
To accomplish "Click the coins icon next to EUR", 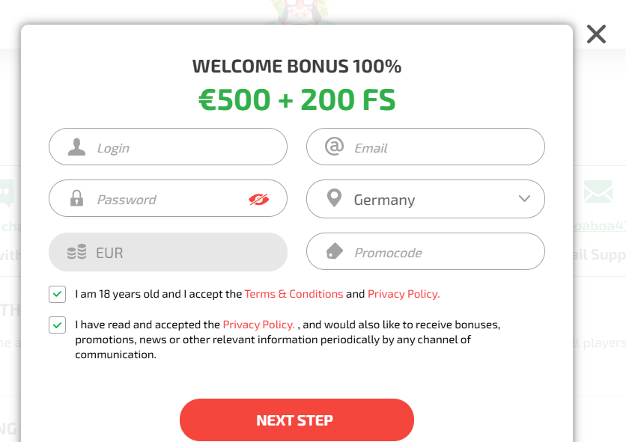I will pos(76,252).
